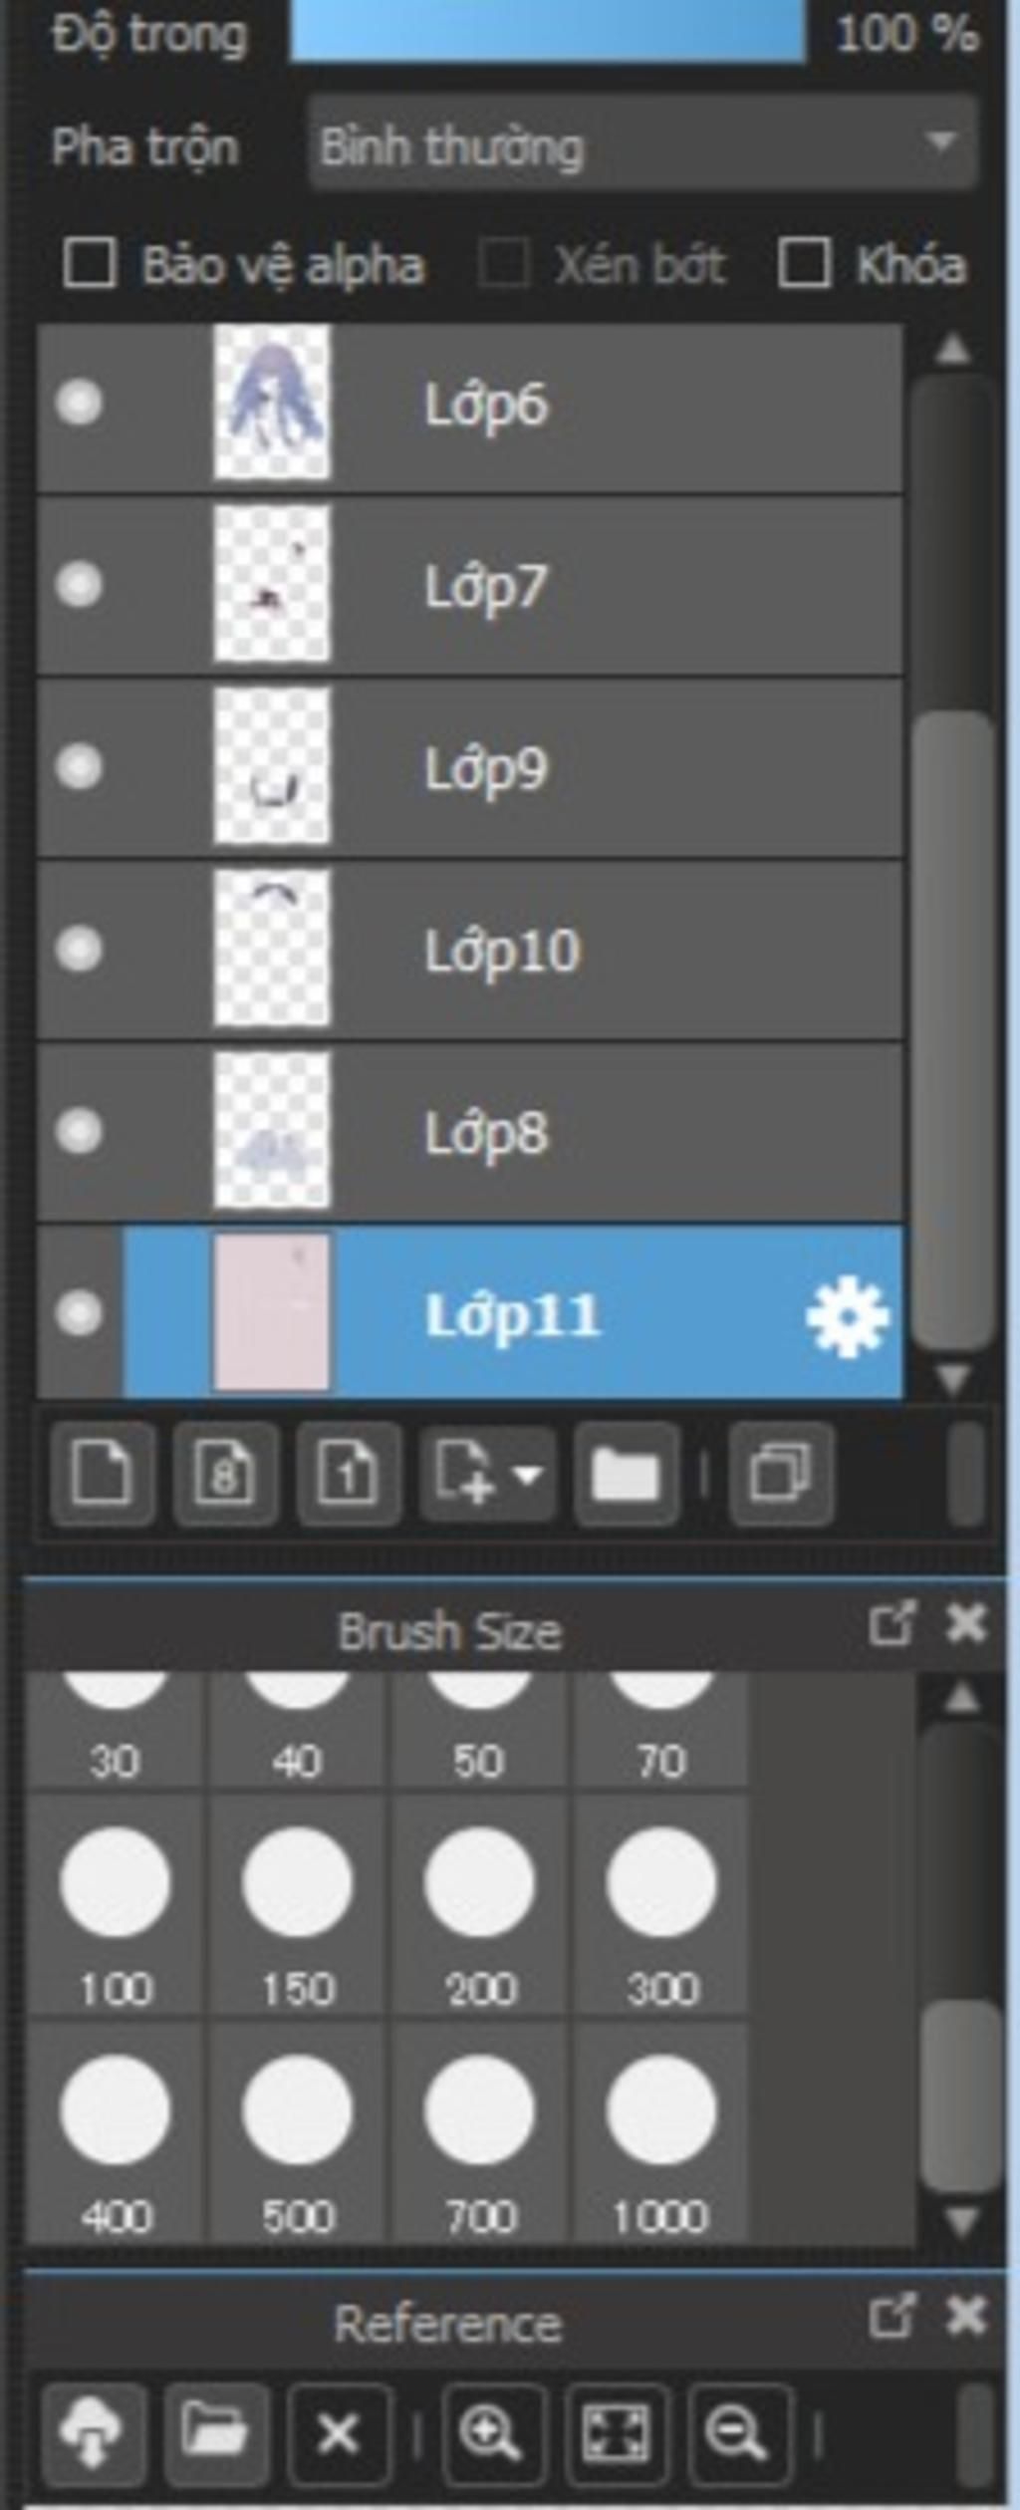Add a new 1-bit layer
The height and width of the screenshot is (2510, 1020).
pos(349,1473)
